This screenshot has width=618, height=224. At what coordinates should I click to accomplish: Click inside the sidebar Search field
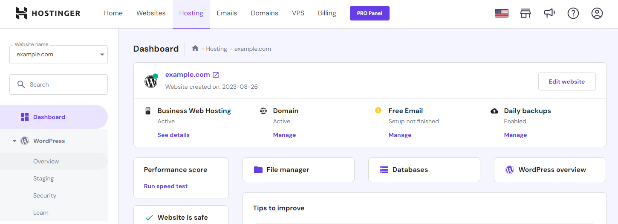64,84
